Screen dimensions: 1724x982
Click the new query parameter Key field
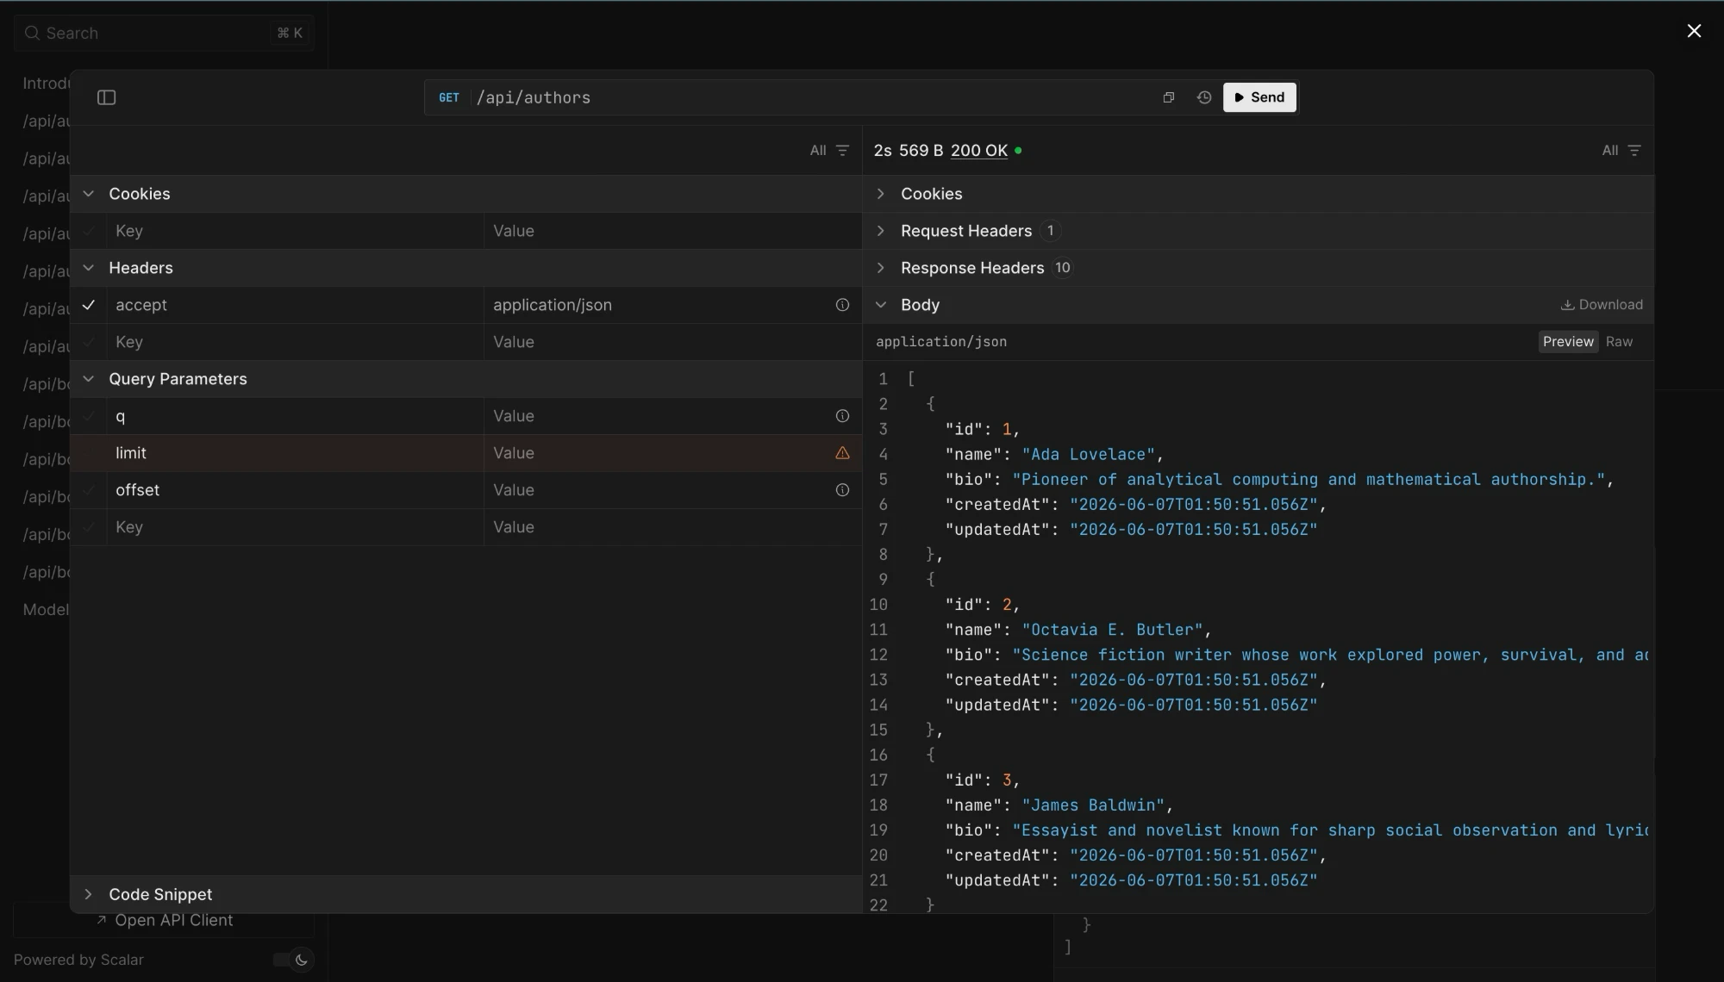click(295, 527)
